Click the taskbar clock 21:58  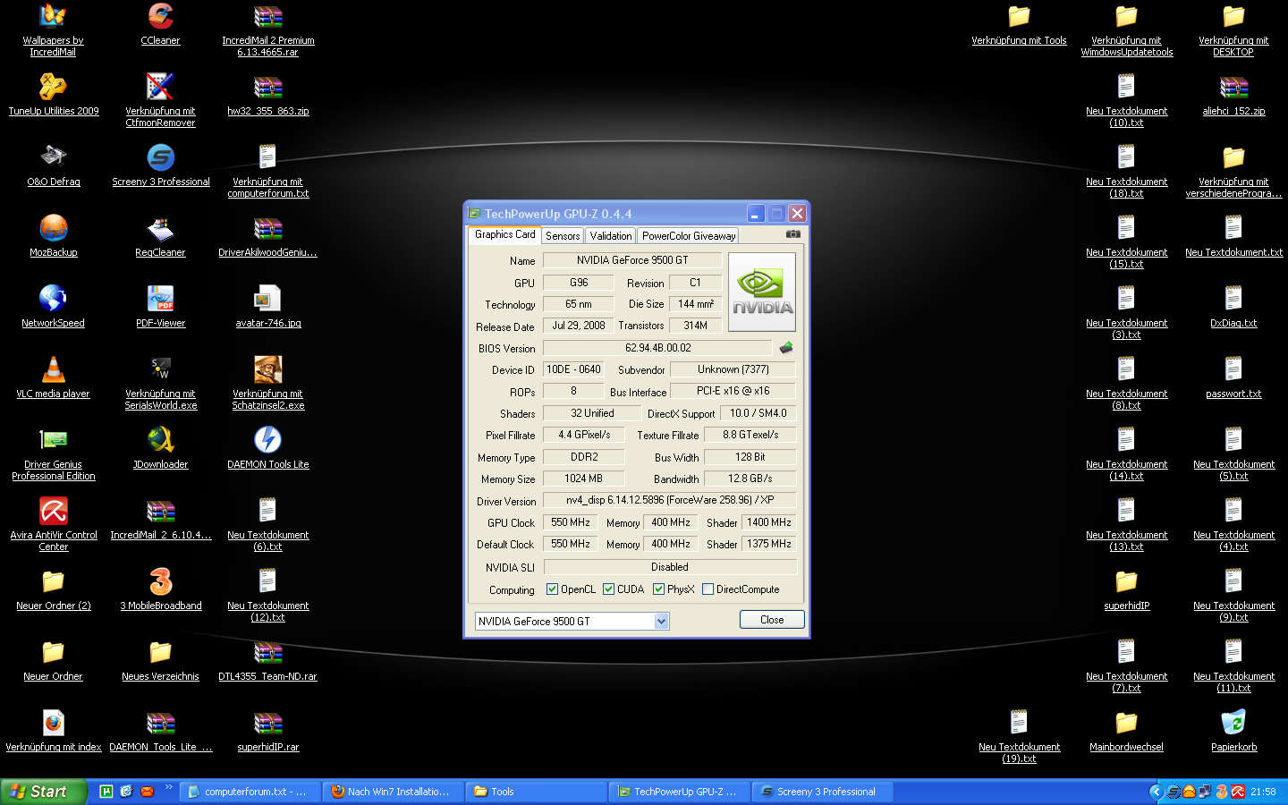click(1263, 792)
